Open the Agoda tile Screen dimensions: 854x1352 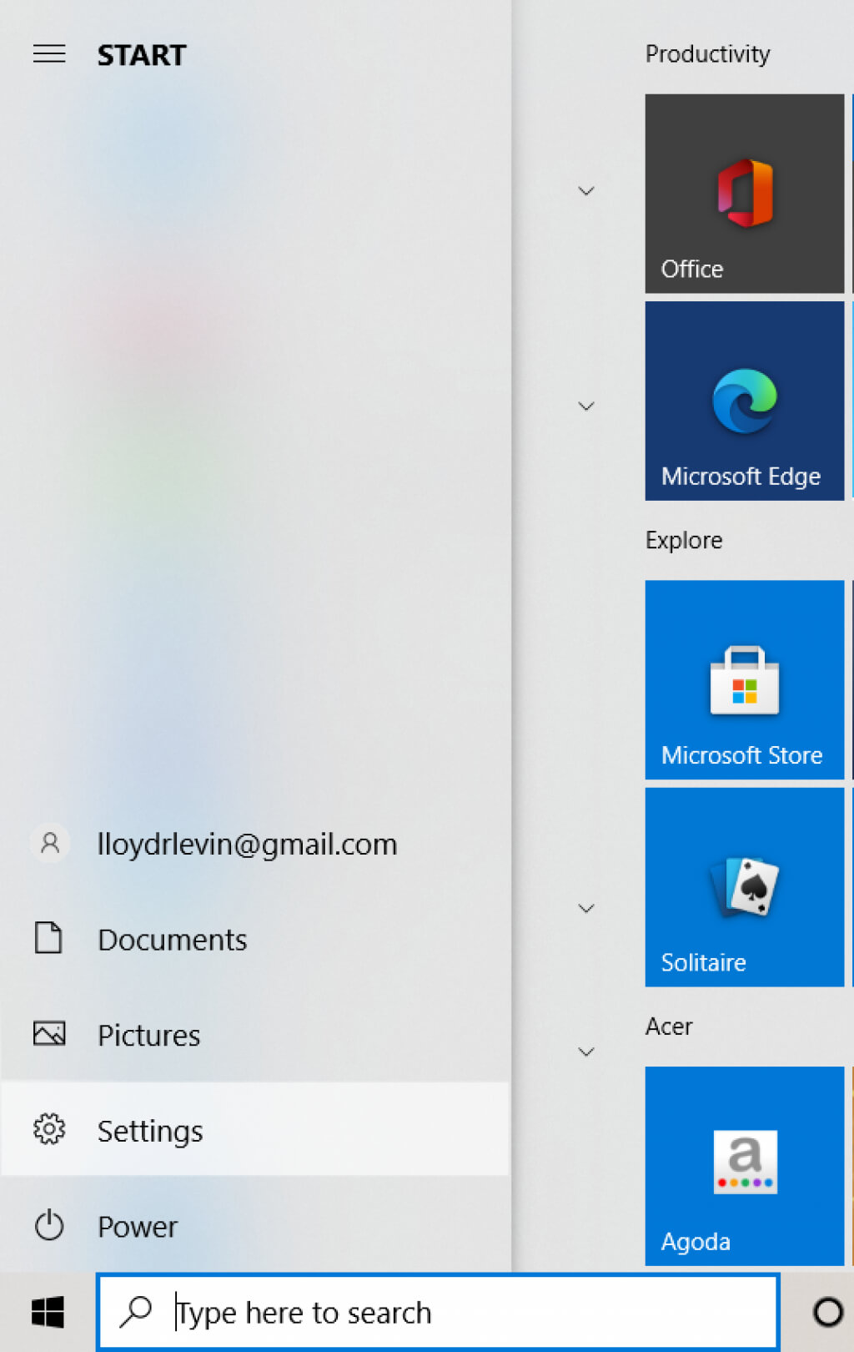click(744, 1166)
